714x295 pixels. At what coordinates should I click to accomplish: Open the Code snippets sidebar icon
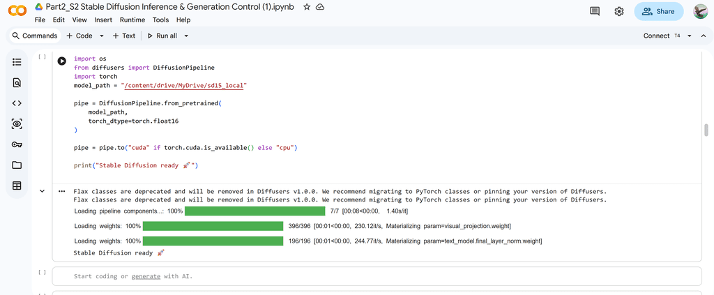[17, 103]
